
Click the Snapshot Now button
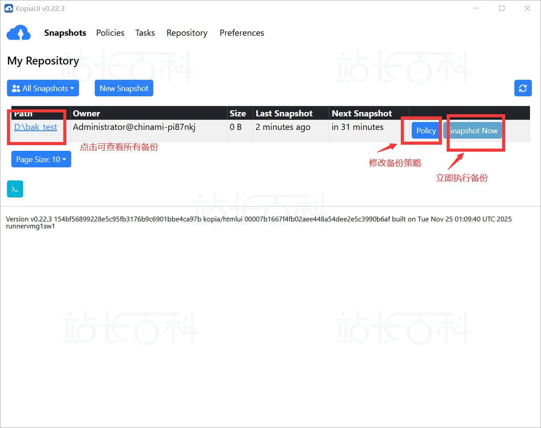click(x=473, y=130)
